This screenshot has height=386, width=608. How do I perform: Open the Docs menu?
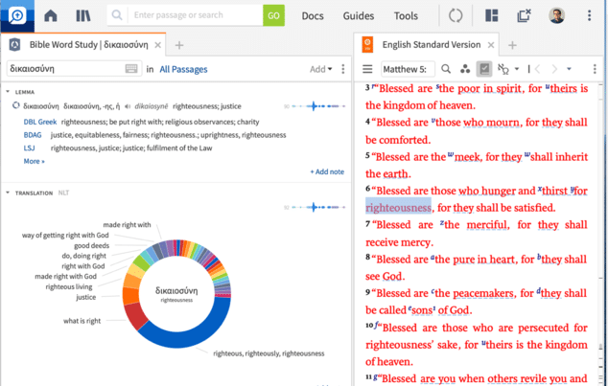313,16
